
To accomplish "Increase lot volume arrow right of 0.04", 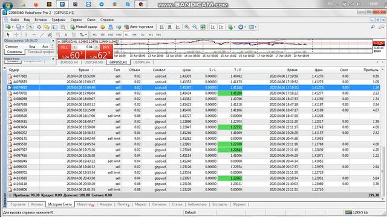I will tap(97, 47).
